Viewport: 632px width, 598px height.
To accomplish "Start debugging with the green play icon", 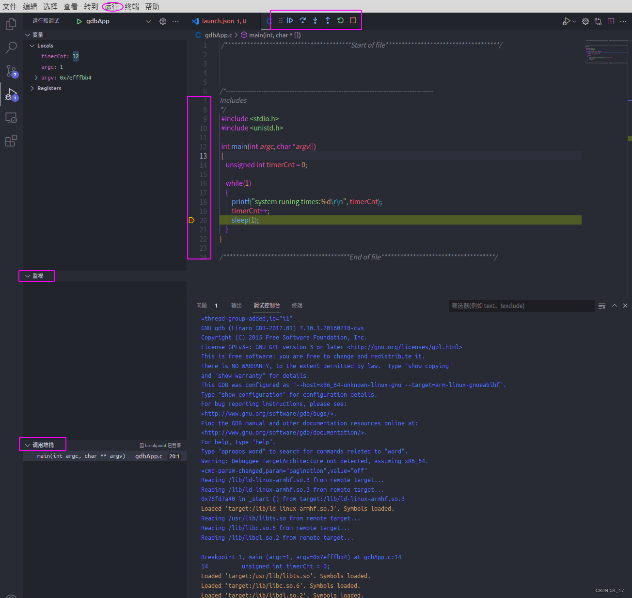I will [x=79, y=21].
